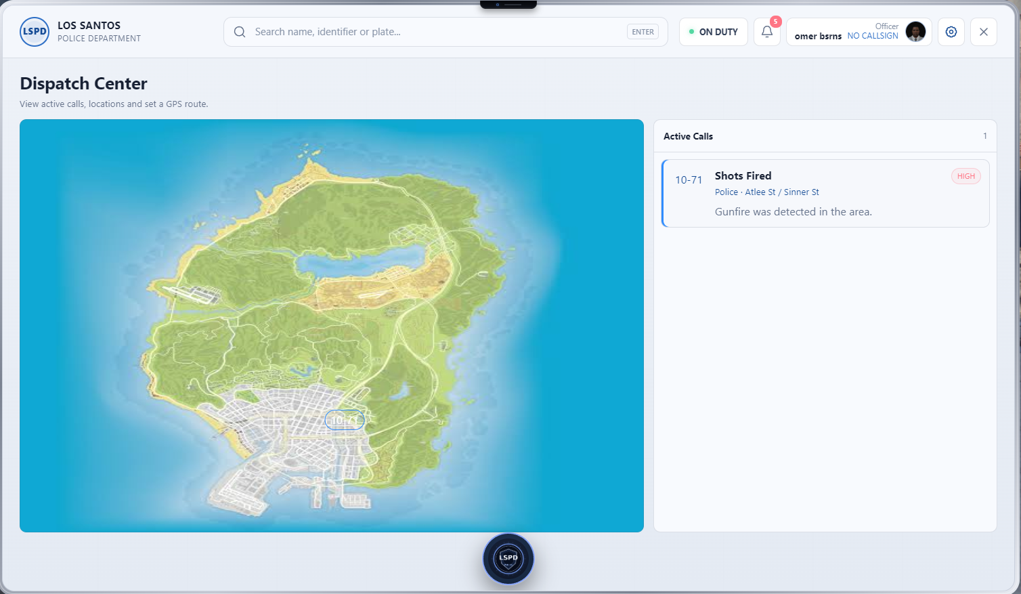
Task: Click the Active Calls header
Action: pos(688,136)
